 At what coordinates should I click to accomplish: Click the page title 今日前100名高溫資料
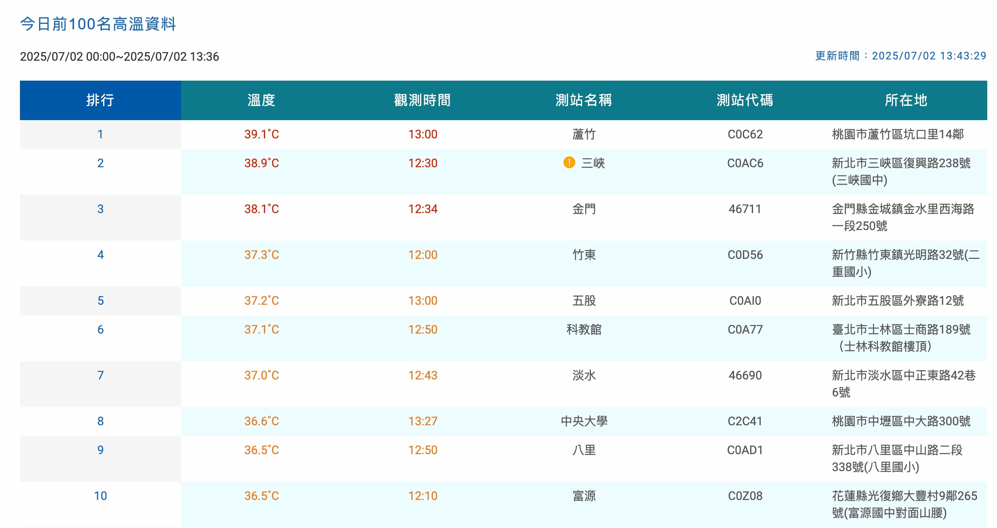pyautogui.click(x=98, y=25)
